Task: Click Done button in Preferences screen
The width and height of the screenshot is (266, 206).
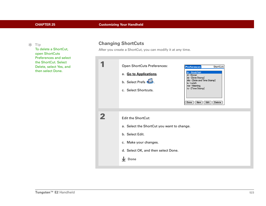Action: (189, 102)
